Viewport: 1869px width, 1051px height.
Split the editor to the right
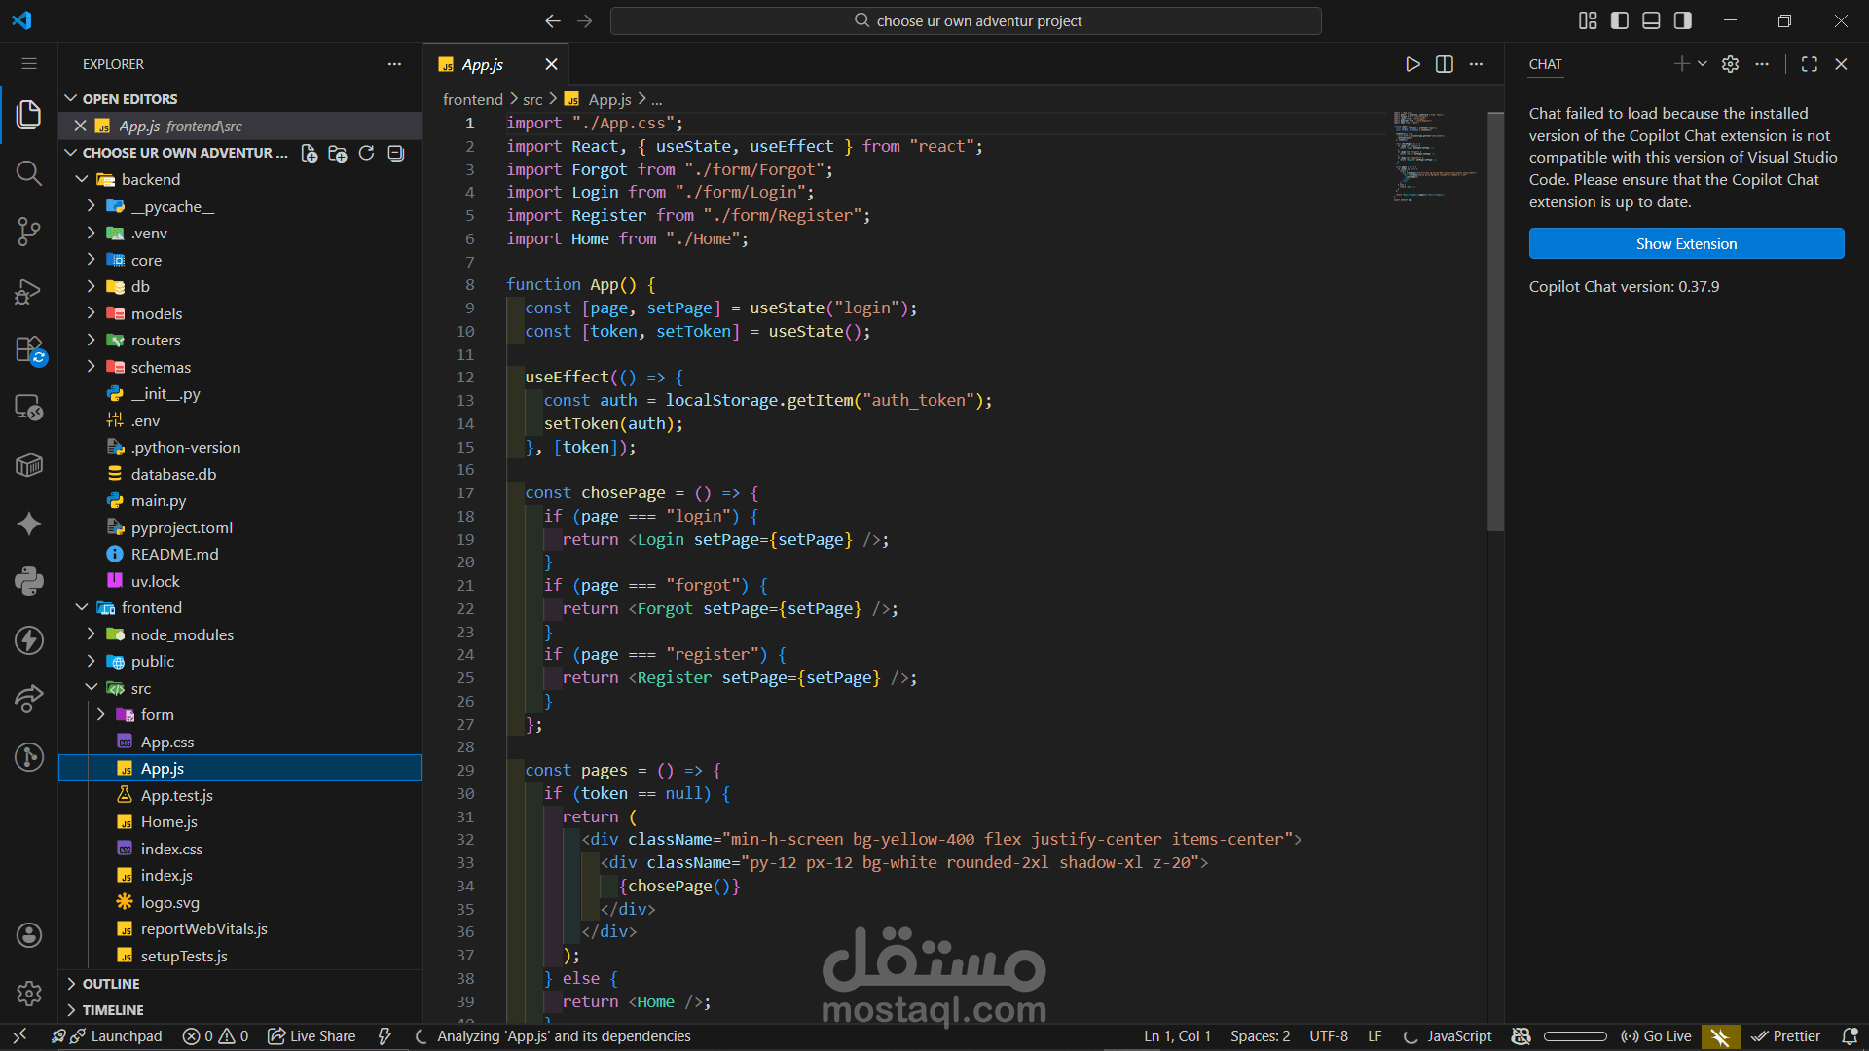[1445, 64]
